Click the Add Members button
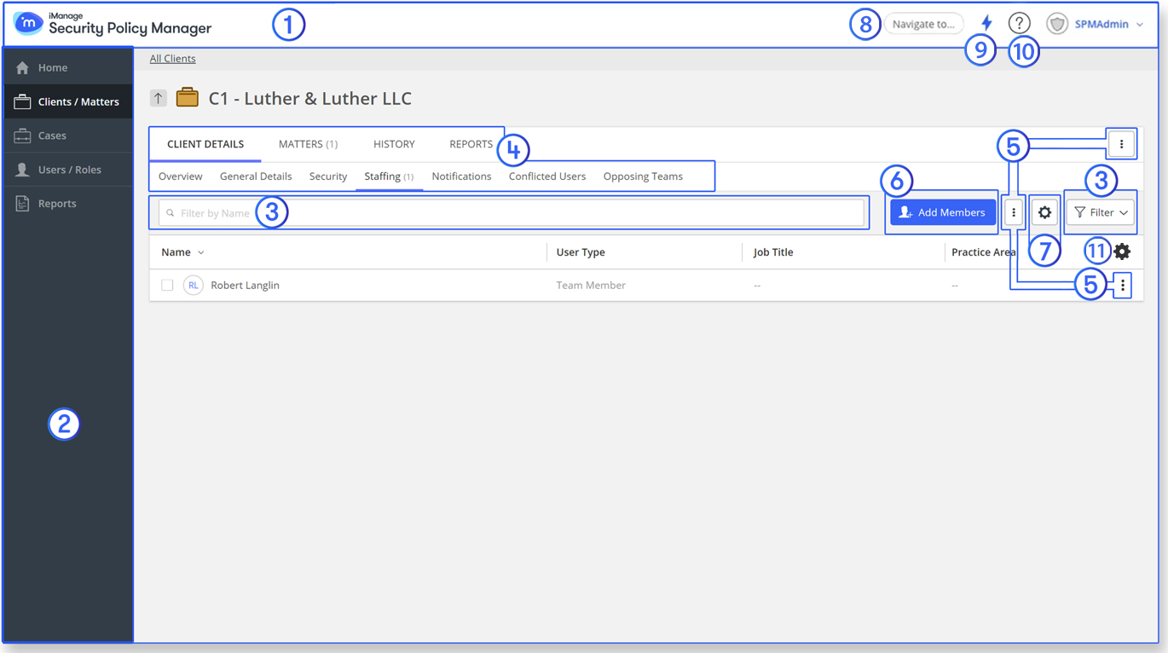The height and width of the screenshot is (653, 1168). [x=942, y=212]
